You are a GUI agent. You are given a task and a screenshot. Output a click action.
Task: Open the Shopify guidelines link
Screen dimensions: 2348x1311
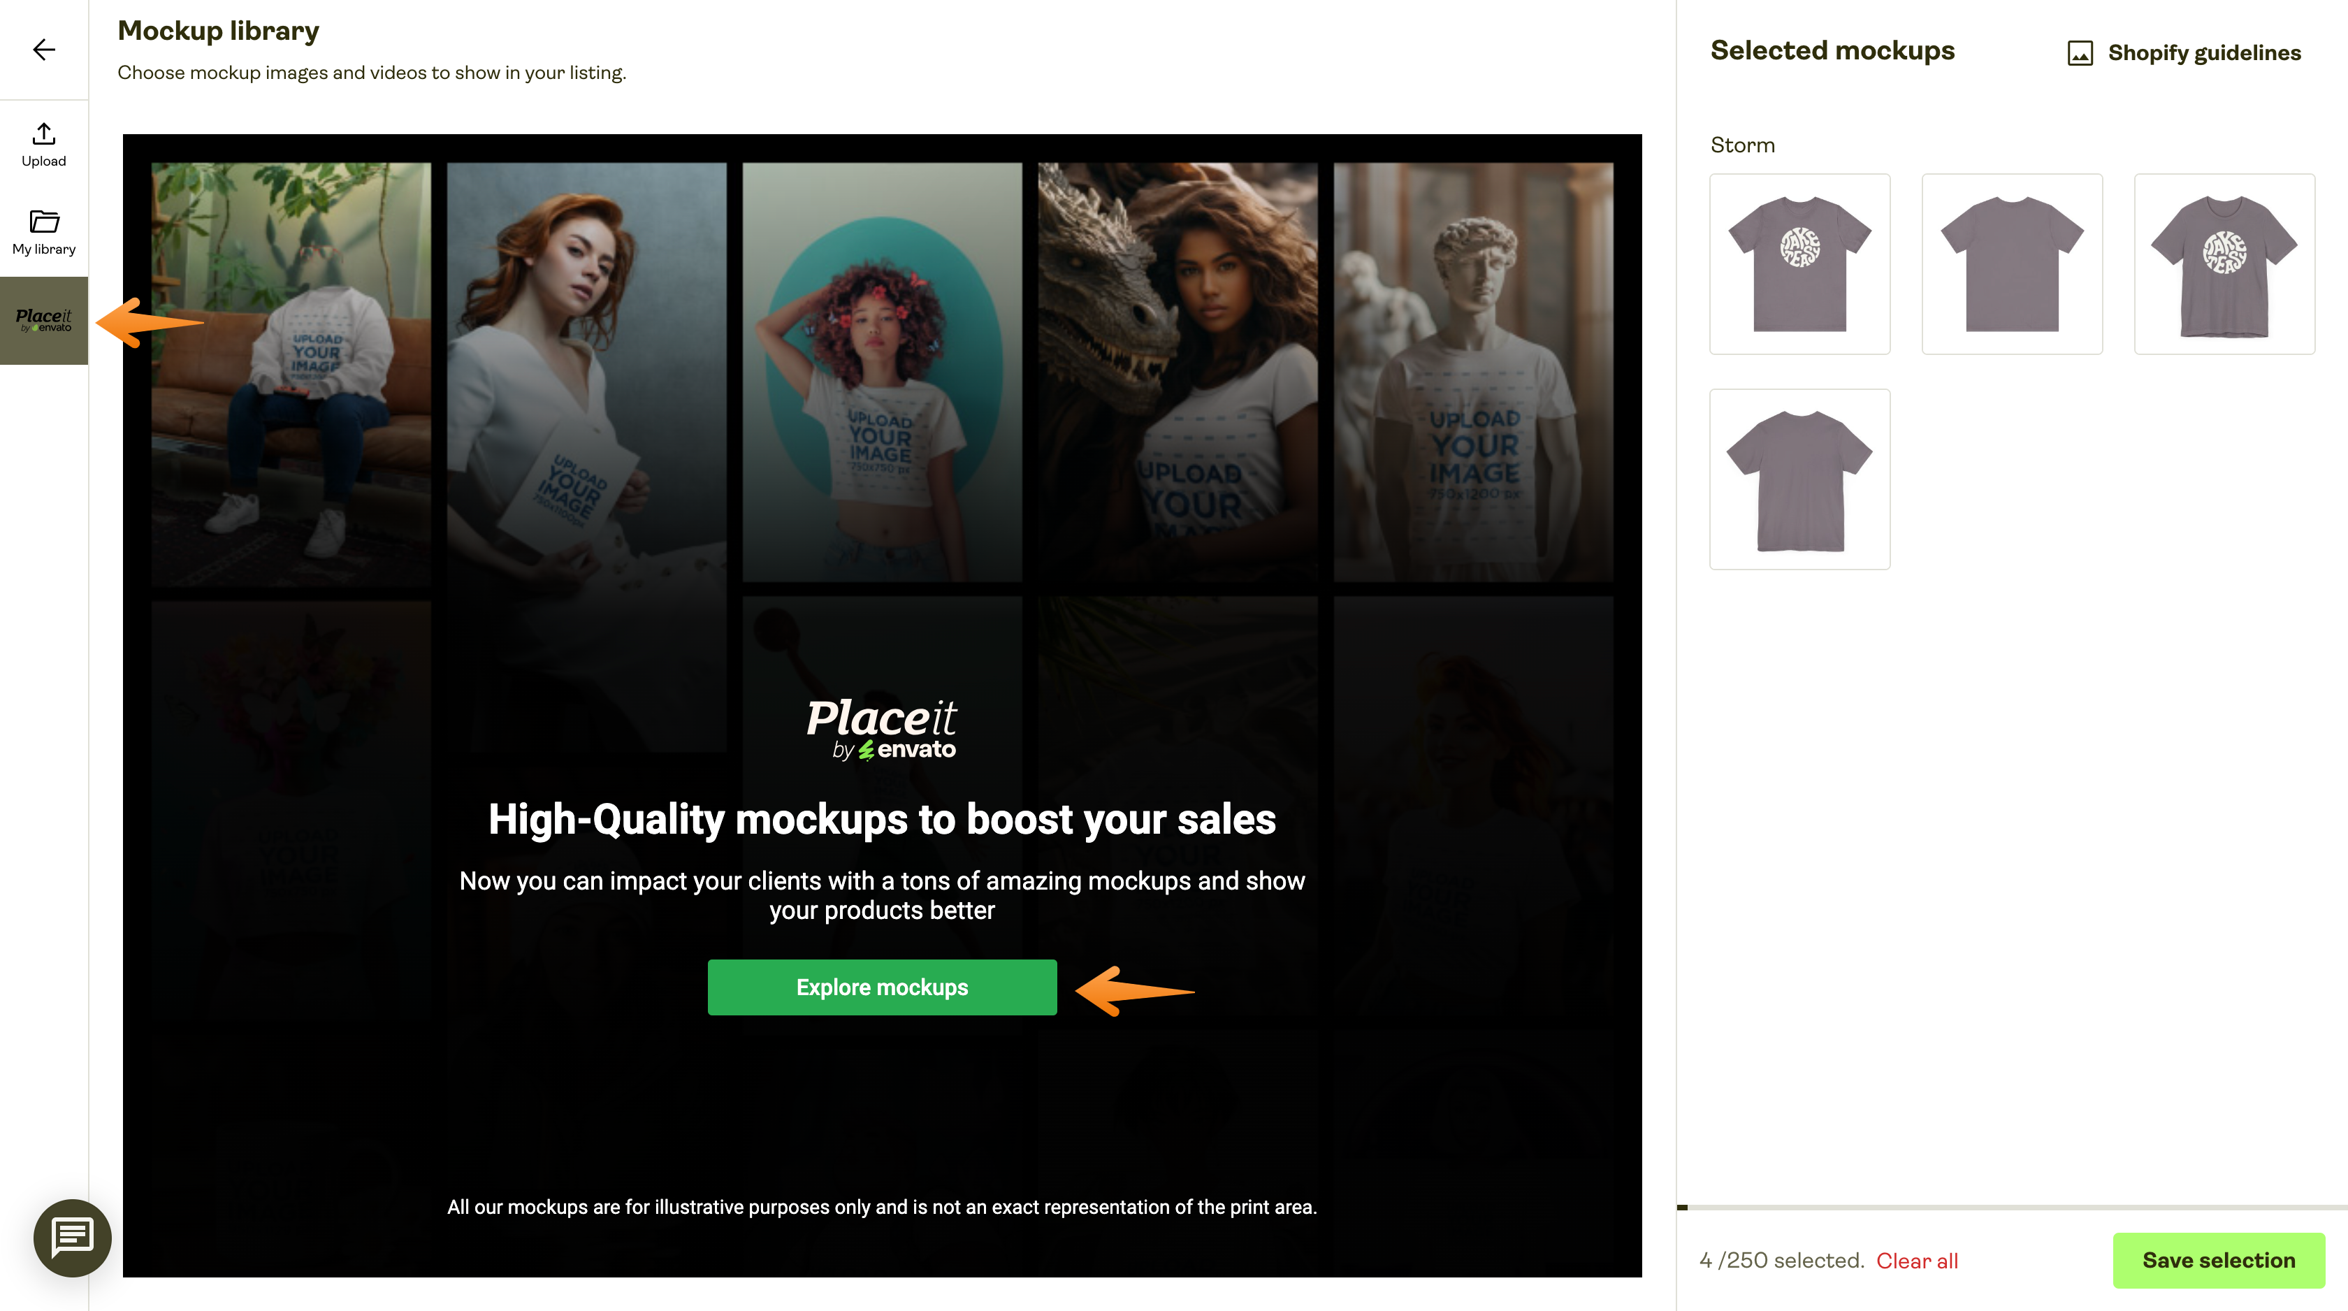[x=2204, y=53]
